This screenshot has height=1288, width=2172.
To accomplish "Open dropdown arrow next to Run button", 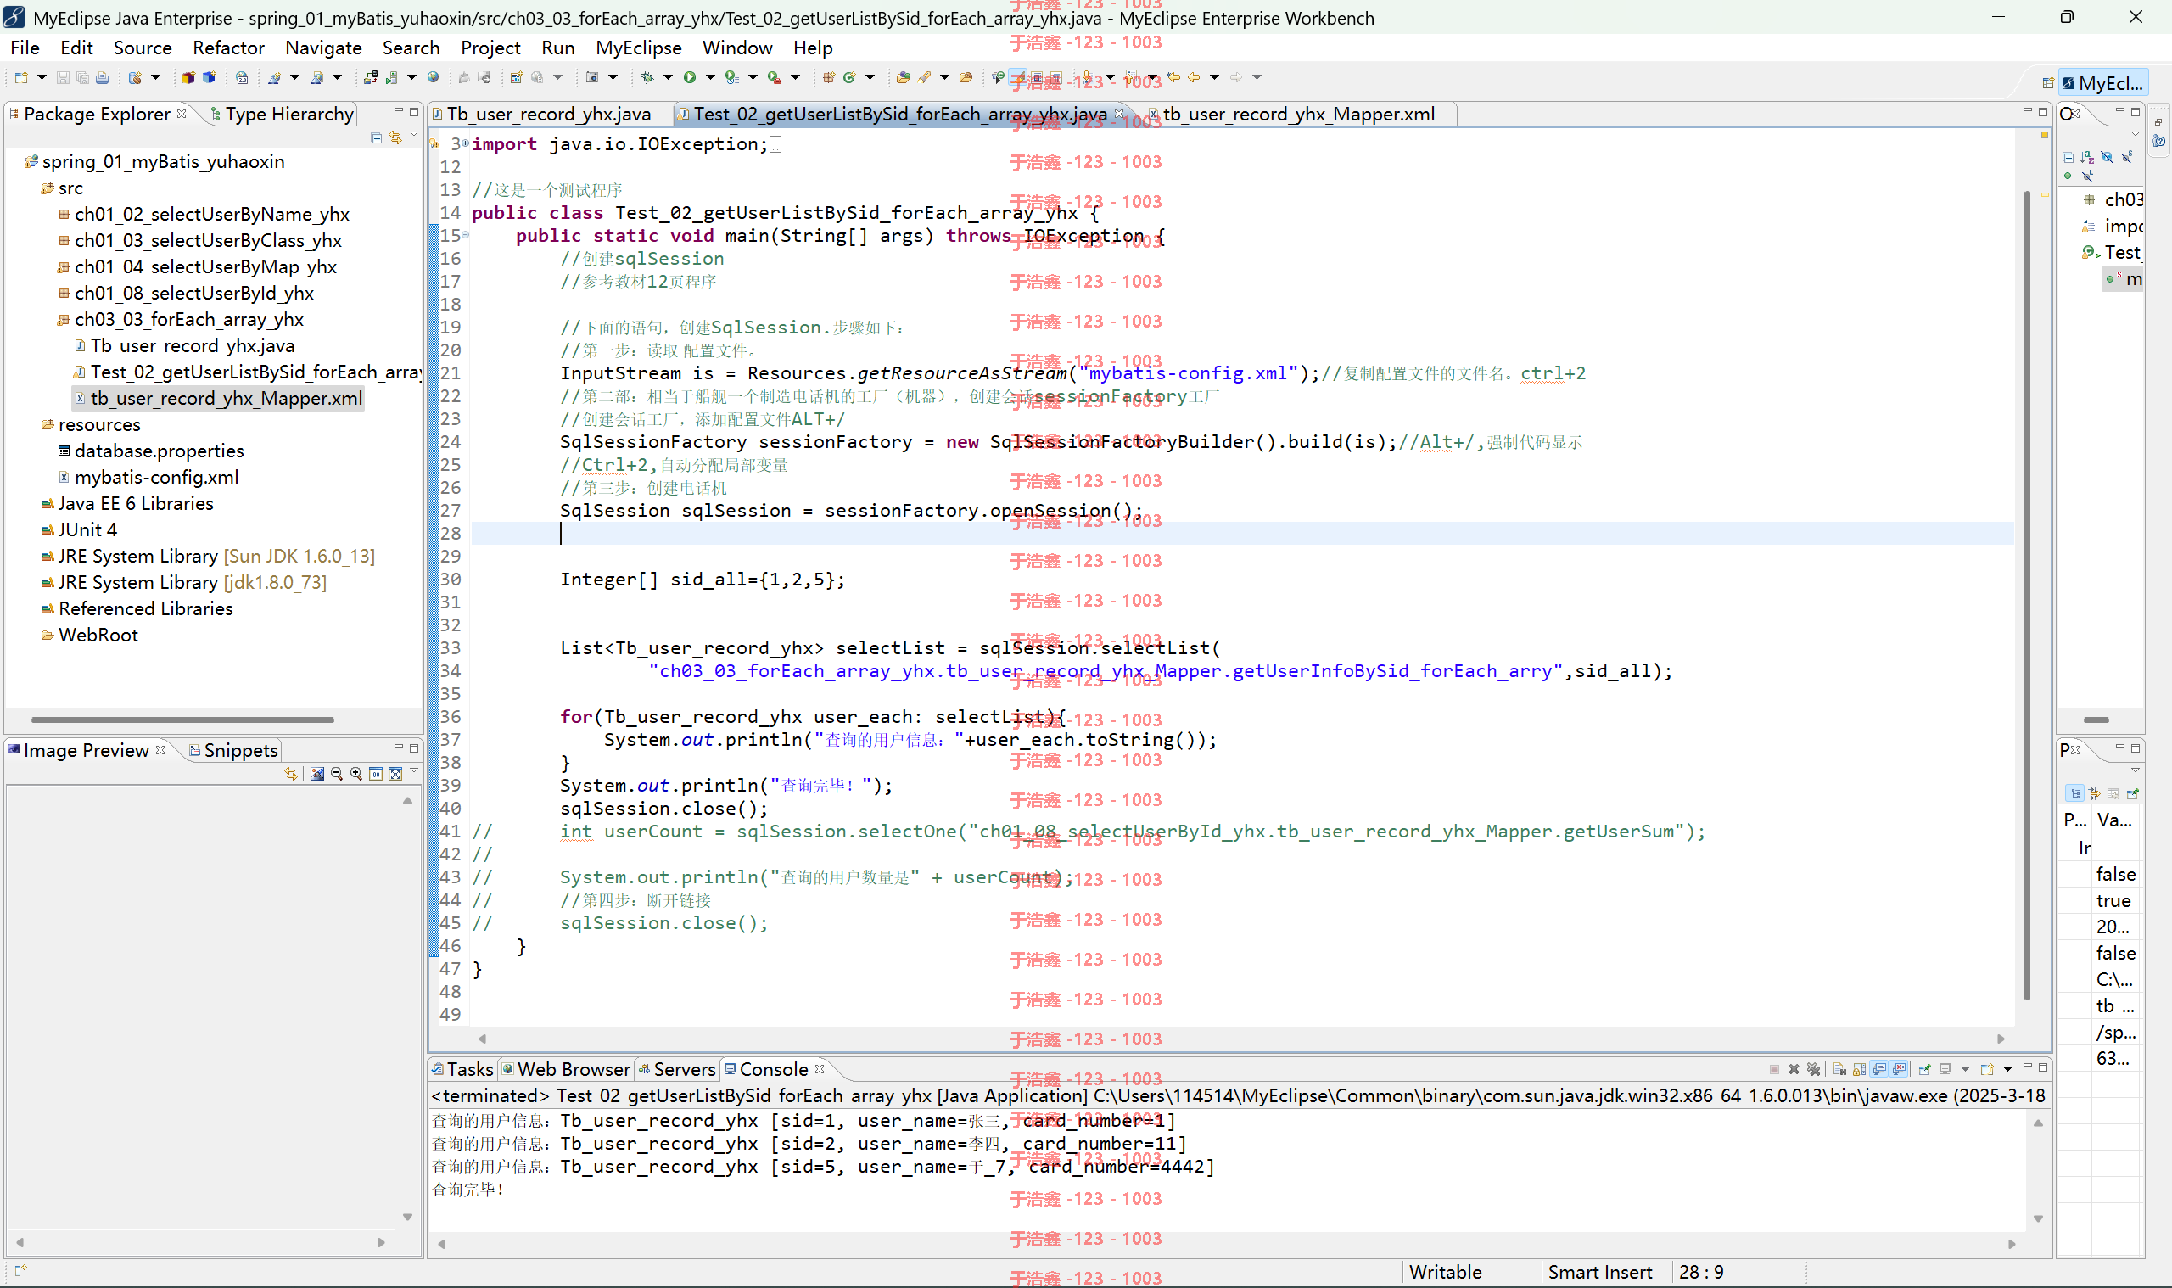I will [x=710, y=77].
